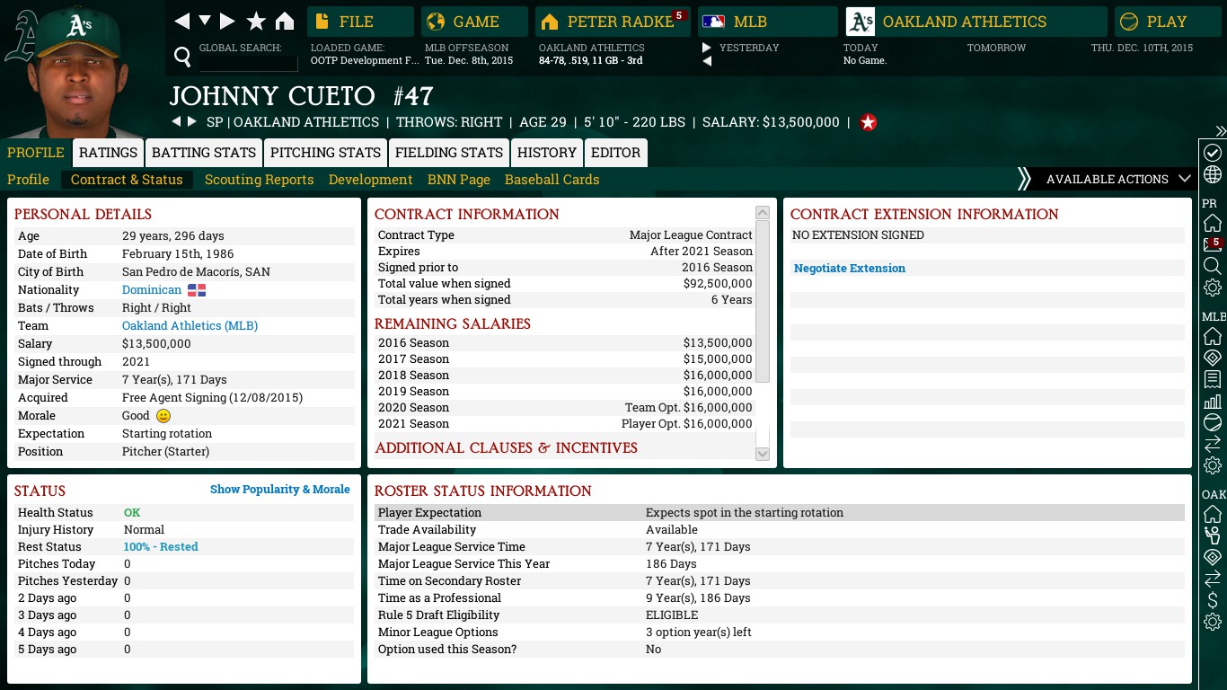Open the PR settings gear icon
The height and width of the screenshot is (690, 1227).
click(x=1212, y=287)
